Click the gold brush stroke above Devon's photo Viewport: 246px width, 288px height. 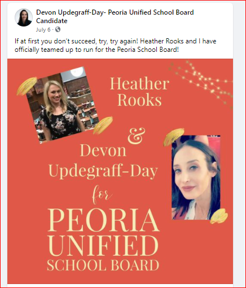pyautogui.click(x=173, y=137)
